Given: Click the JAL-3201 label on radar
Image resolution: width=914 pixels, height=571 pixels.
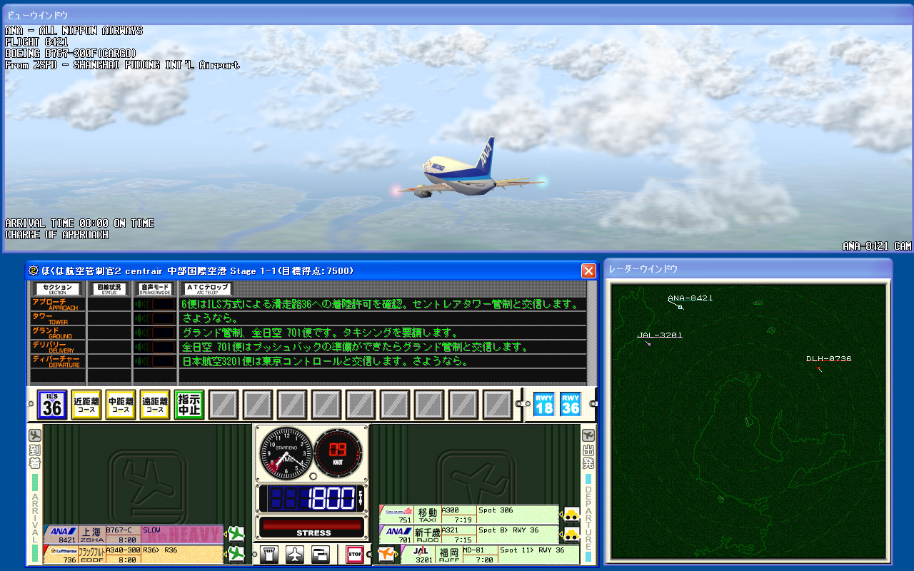Looking at the screenshot, I should (x=659, y=334).
